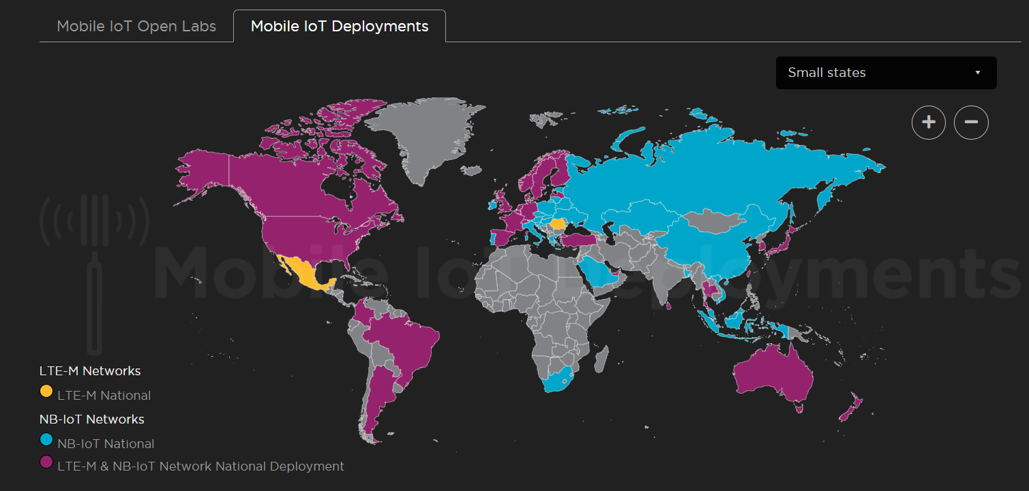The width and height of the screenshot is (1029, 491).
Task: Click the LTE-M Networks legend heading
Action: point(89,370)
